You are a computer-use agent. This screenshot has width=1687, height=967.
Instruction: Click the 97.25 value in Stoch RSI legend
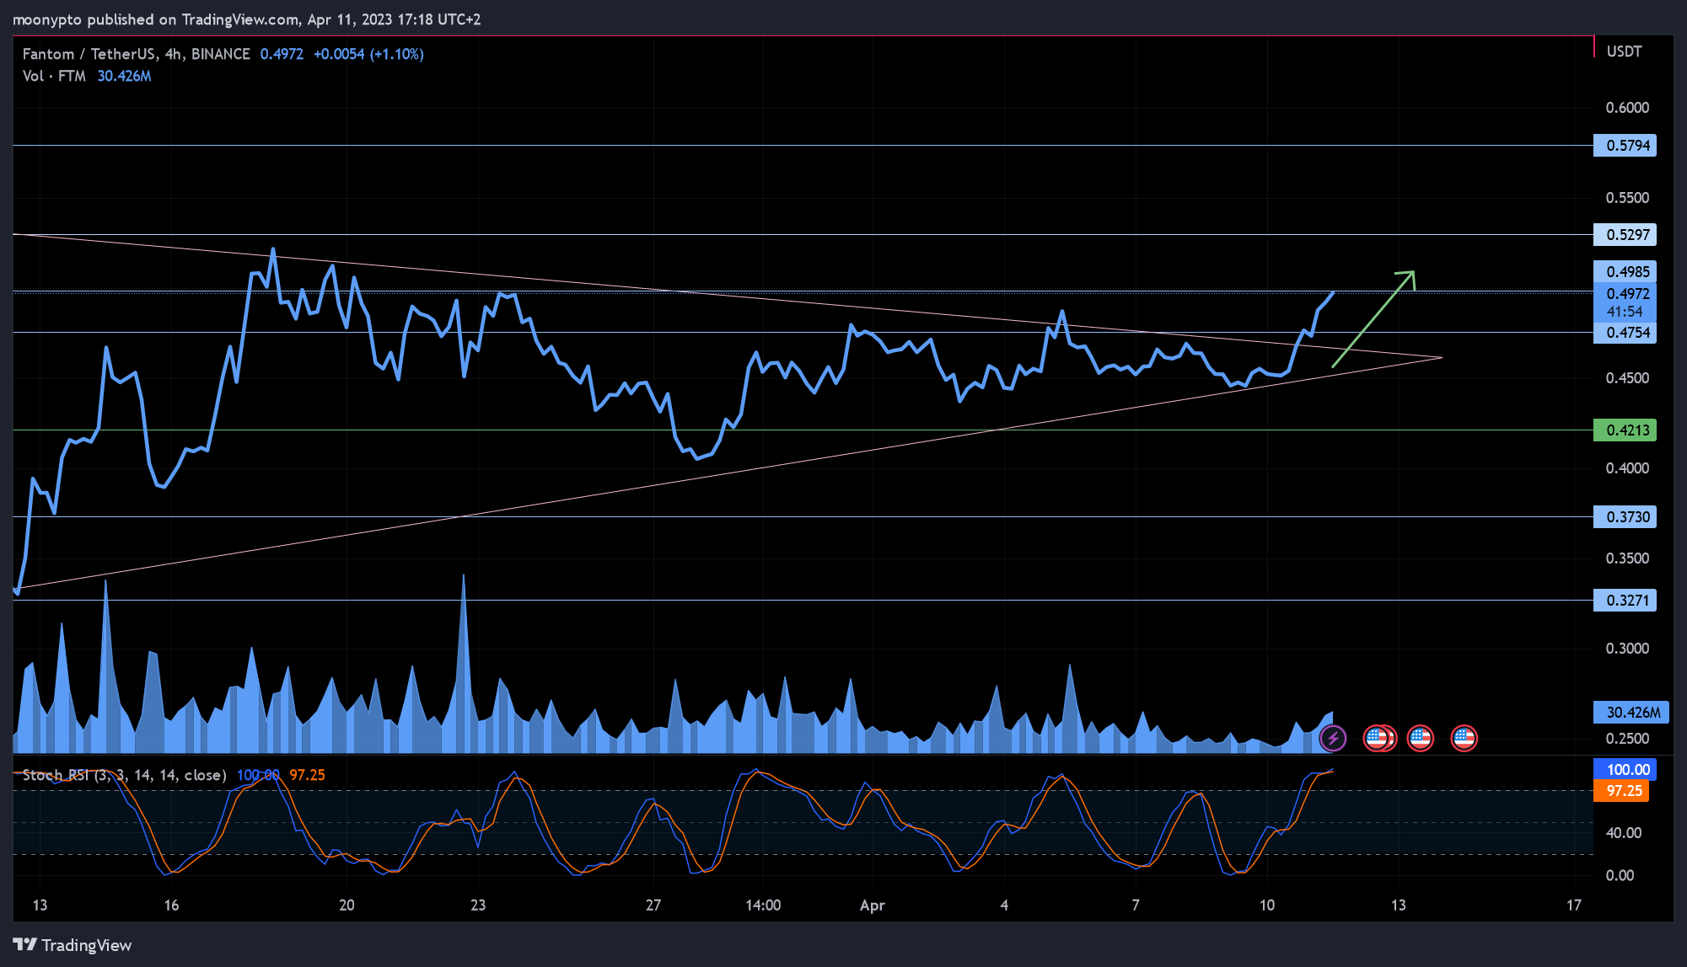[307, 775]
